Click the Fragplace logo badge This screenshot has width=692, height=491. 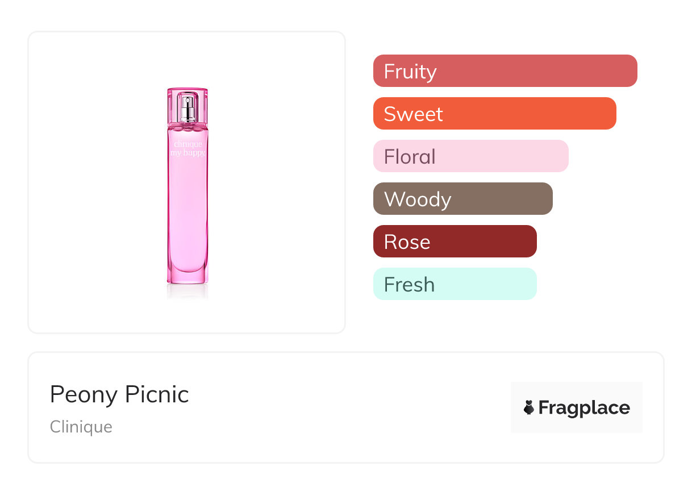pyautogui.click(x=576, y=407)
